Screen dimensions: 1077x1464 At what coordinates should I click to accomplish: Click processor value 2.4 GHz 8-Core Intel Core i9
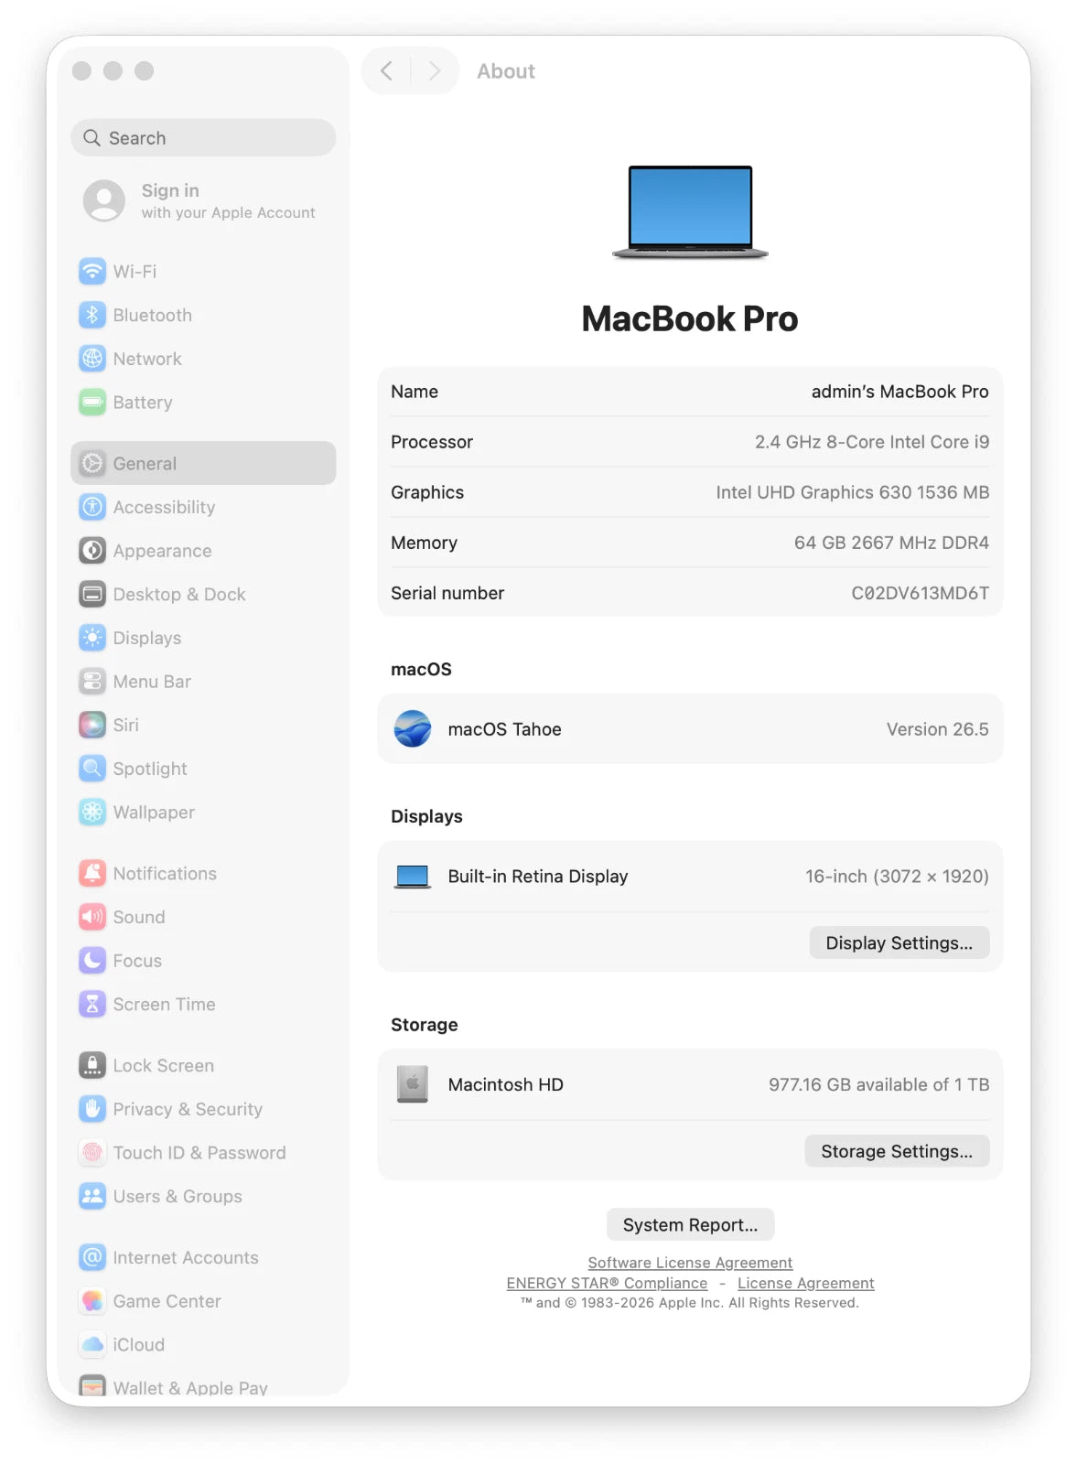click(x=872, y=442)
